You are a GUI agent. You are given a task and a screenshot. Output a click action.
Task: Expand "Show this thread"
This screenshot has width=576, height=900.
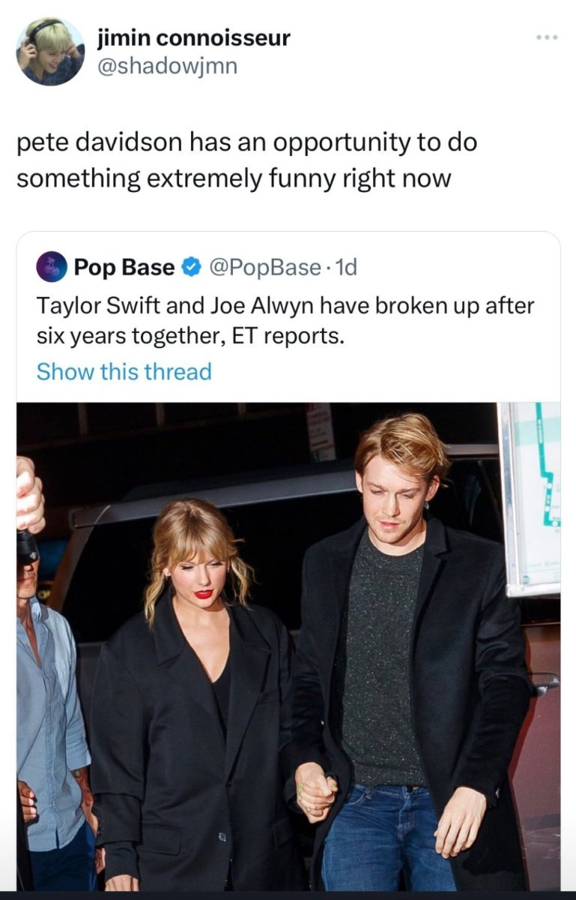124,371
